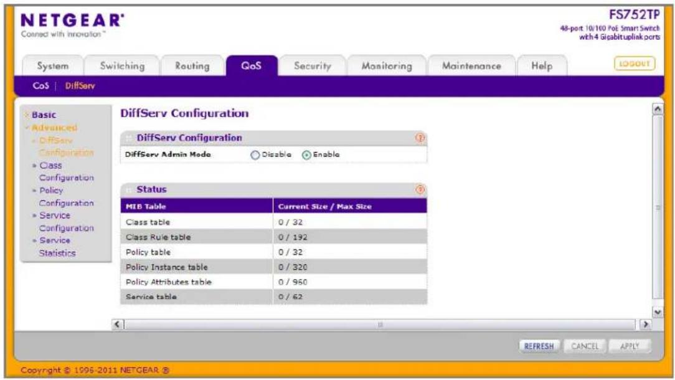Screen dimensions: 675x380
Task: Click the NETGEAR logo
Action: click(x=72, y=24)
